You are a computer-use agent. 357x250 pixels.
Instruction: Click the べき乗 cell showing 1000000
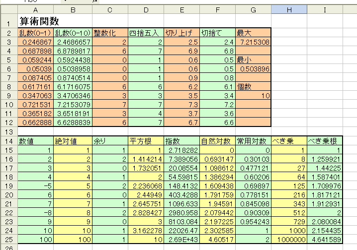(x=289, y=240)
